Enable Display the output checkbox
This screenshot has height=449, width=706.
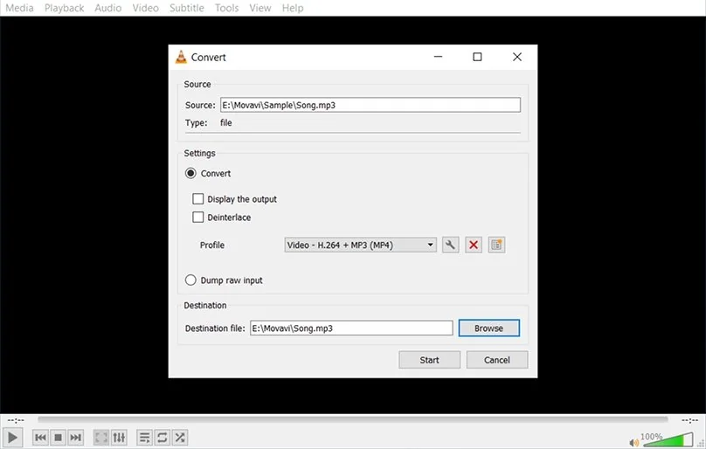coord(197,199)
